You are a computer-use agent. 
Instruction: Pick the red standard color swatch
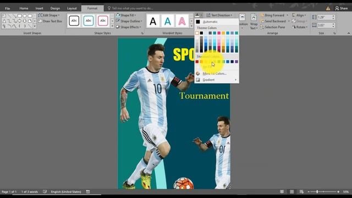[197, 62]
